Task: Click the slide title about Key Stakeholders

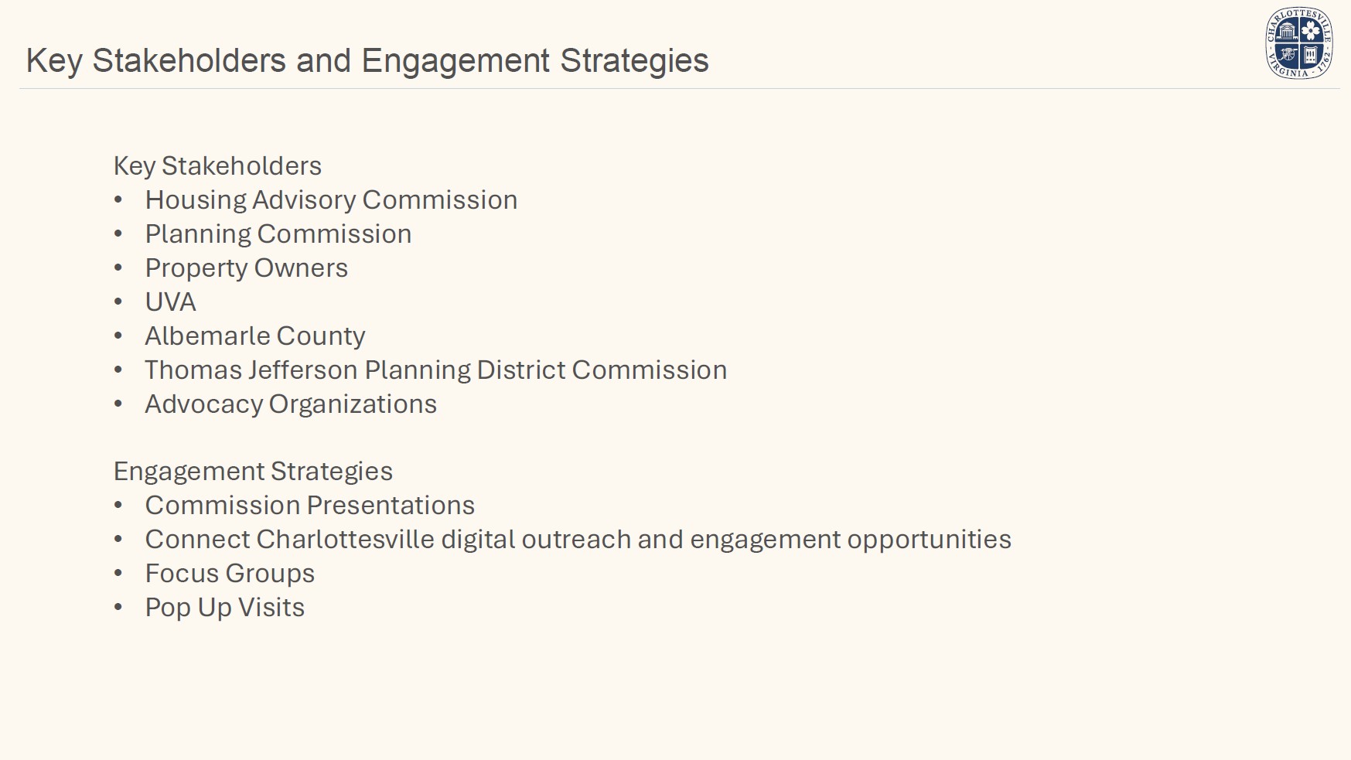Action: click(x=367, y=61)
